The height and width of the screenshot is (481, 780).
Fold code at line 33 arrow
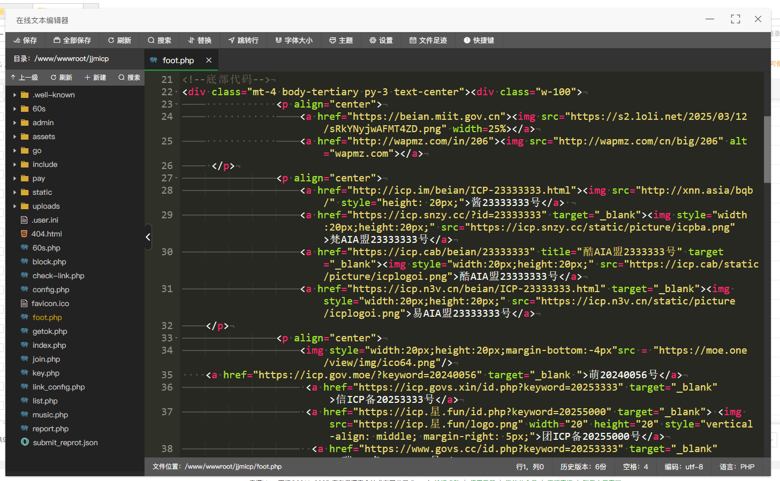[177, 338]
